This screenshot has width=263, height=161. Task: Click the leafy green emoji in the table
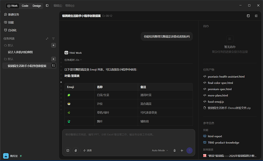tap(69, 95)
